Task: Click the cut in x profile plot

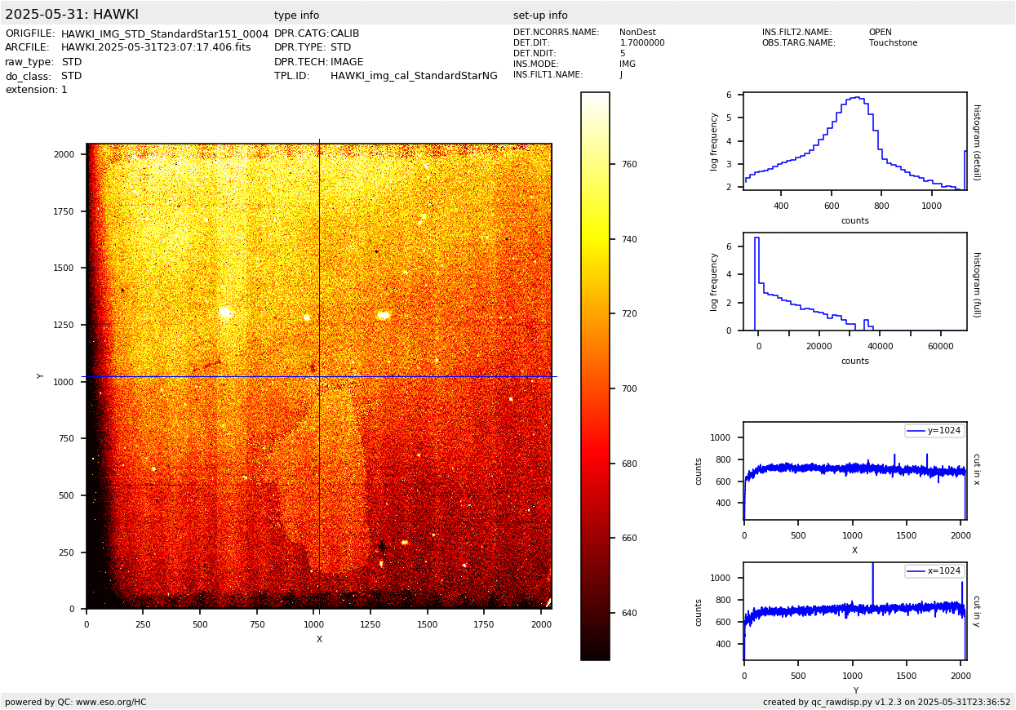Action: tap(854, 471)
